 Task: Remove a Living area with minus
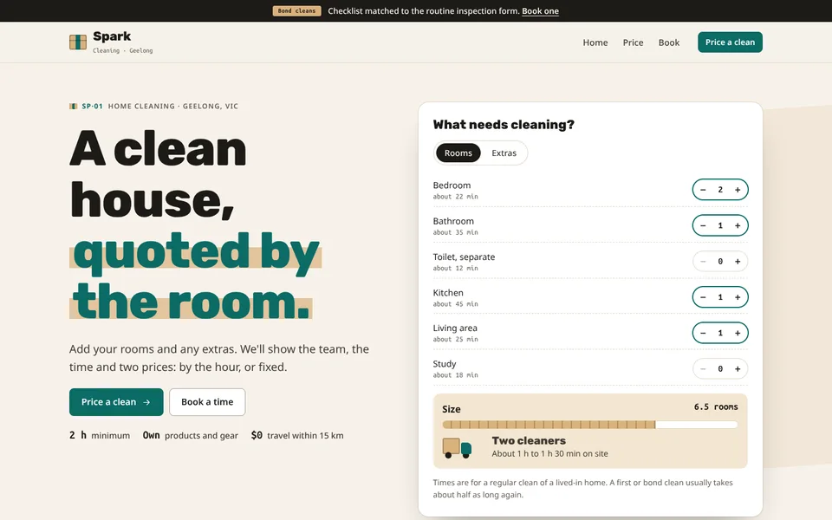(703, 333)
